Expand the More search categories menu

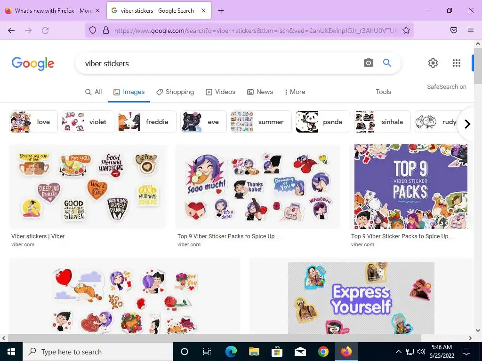coord(295,92)
